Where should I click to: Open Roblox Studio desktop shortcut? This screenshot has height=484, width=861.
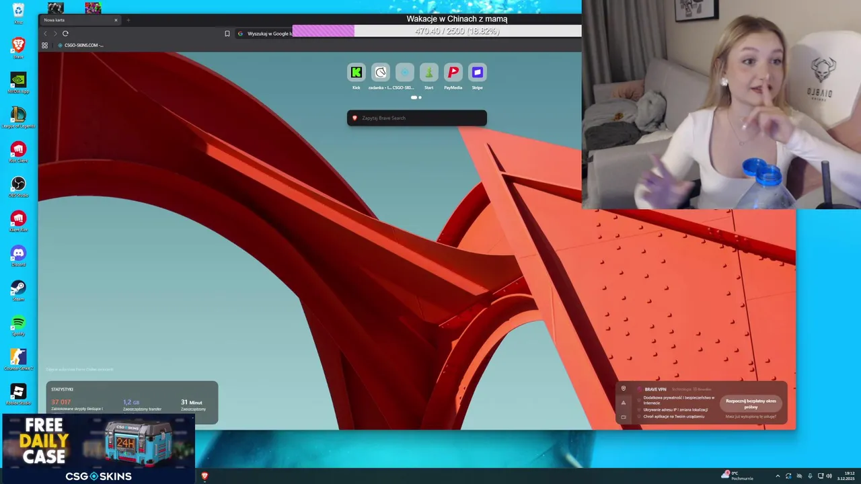coord(18,394)
